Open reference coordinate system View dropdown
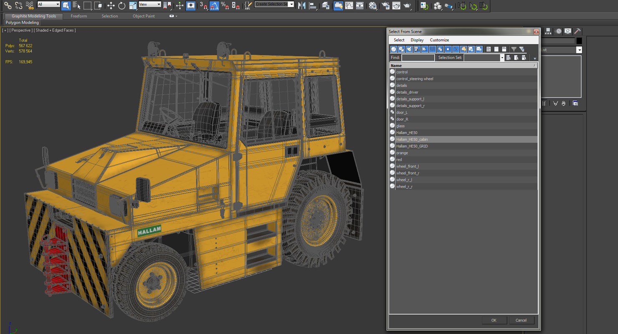 [x=150, y=4]
